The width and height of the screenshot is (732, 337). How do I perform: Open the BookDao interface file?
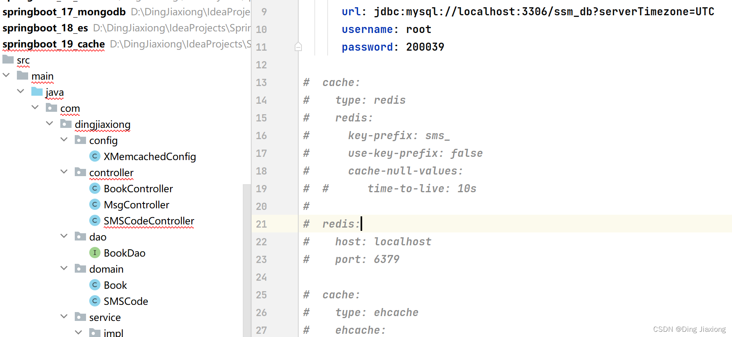tap(125, 253)
